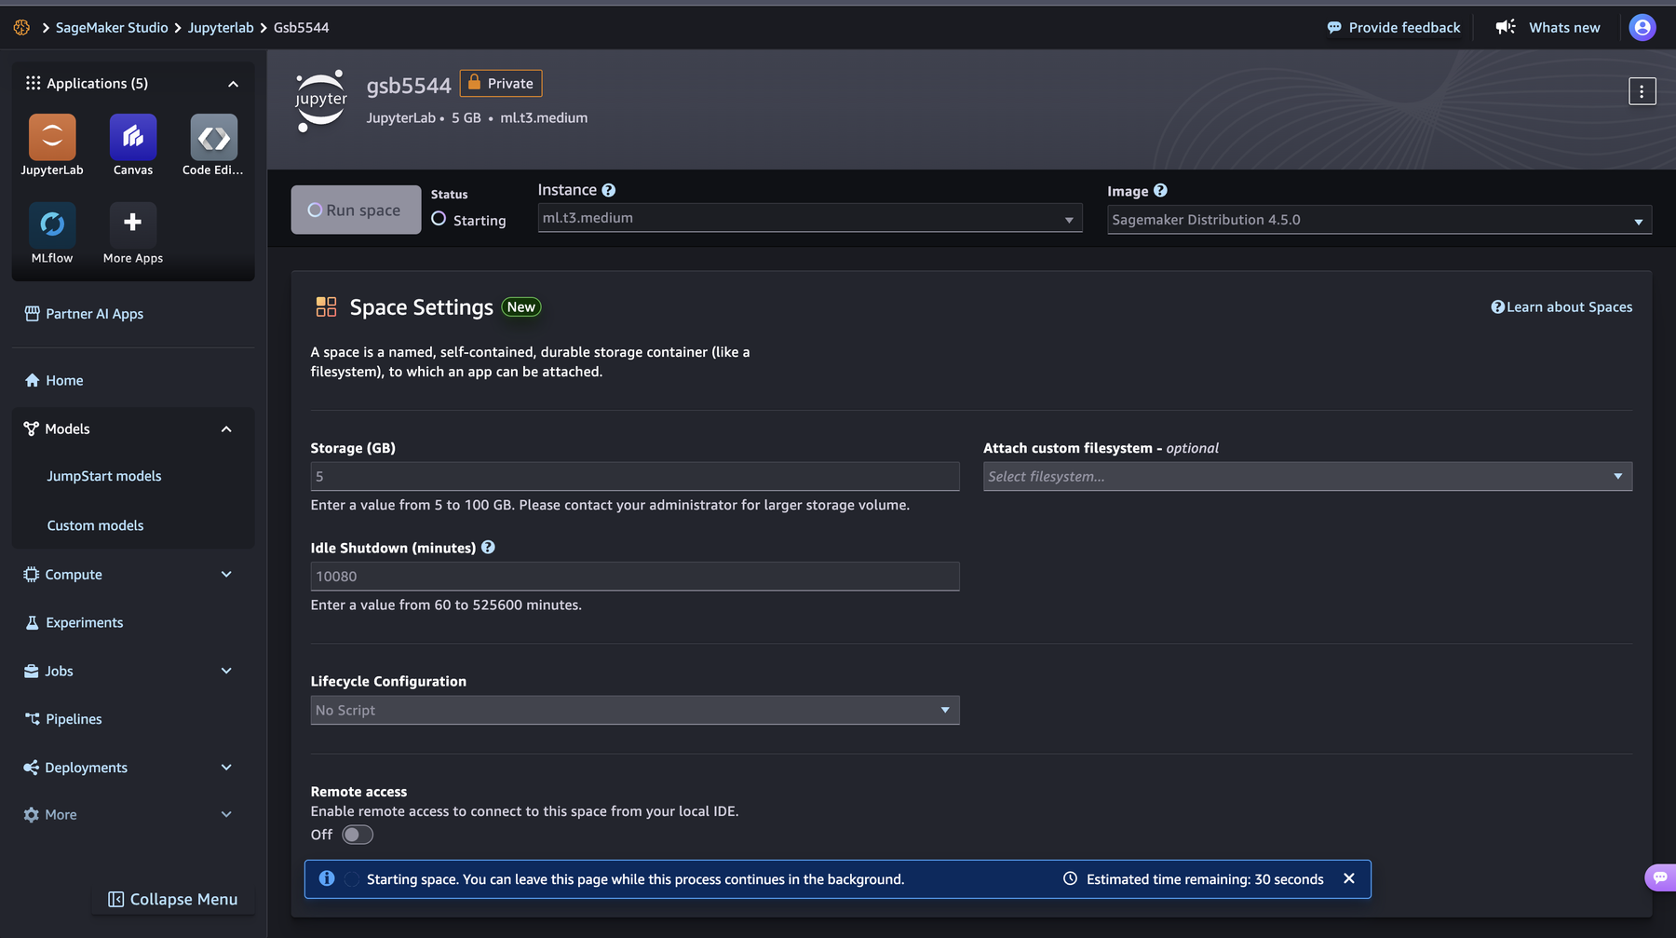The width and height of the screenshot is (1676, 938).
Task: Click SageMaker Studio breadcrumb
Action: point(112,27)
